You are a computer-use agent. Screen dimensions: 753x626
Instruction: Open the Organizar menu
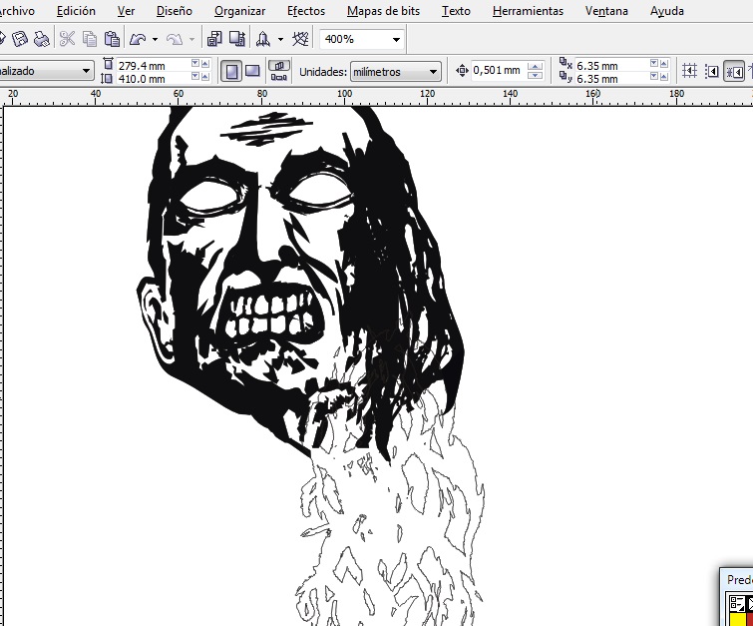(x=239, y=11)
